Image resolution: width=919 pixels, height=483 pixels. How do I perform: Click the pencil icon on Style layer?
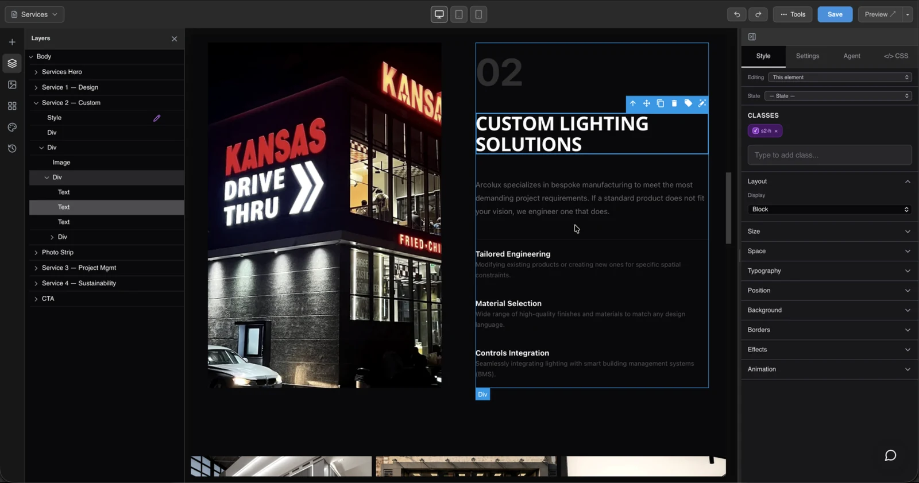[x=157, y=118]
